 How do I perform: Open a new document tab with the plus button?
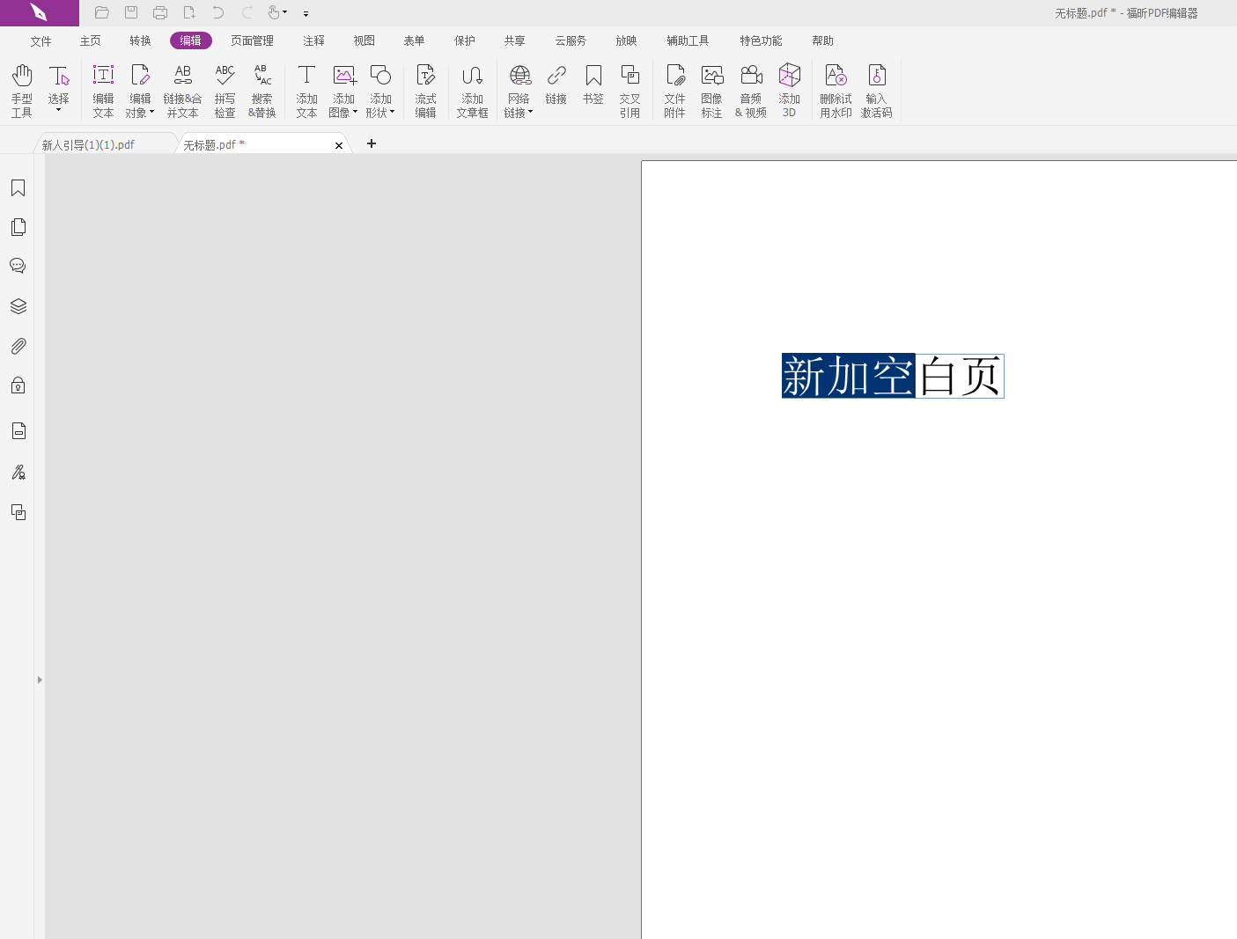pyautogui.click(x=371, y=143)
